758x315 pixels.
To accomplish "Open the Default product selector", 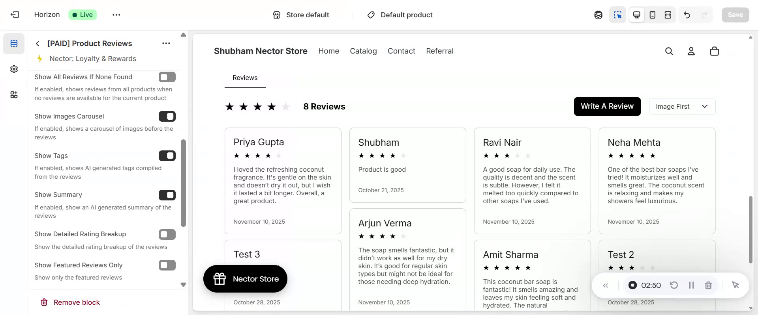I will click(x=400, y=15).
